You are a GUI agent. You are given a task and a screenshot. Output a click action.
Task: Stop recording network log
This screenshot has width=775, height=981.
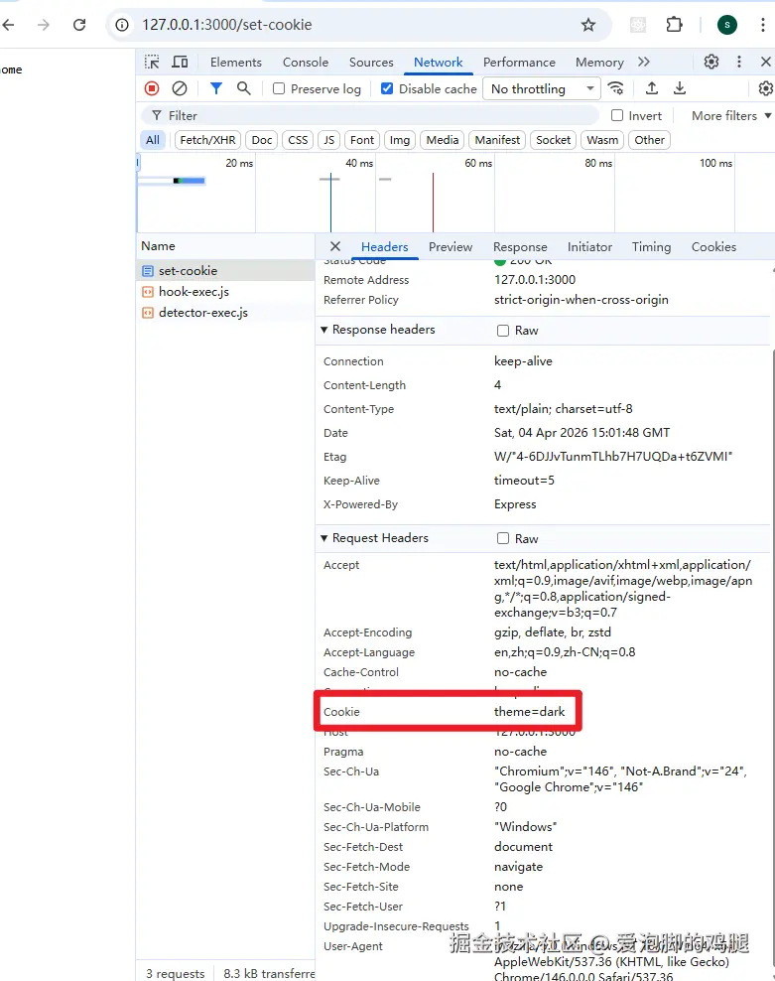[x=152, y=88]
